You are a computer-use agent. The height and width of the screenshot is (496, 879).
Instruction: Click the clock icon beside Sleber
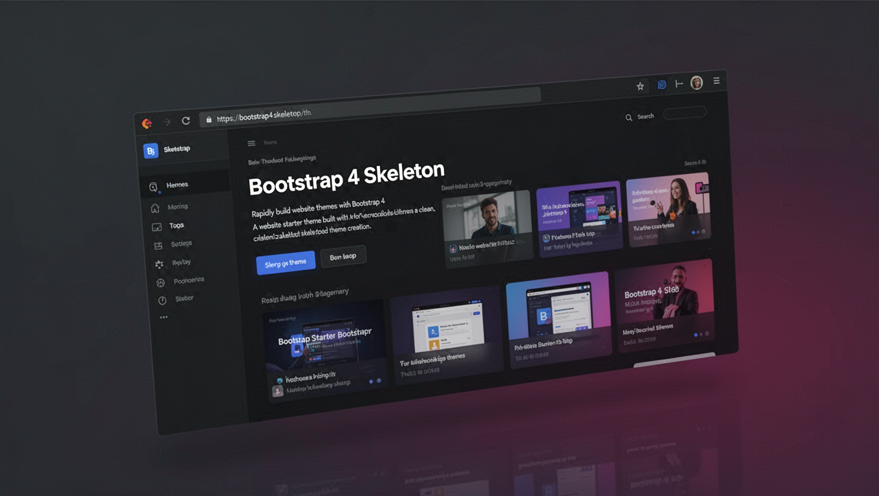162,301
